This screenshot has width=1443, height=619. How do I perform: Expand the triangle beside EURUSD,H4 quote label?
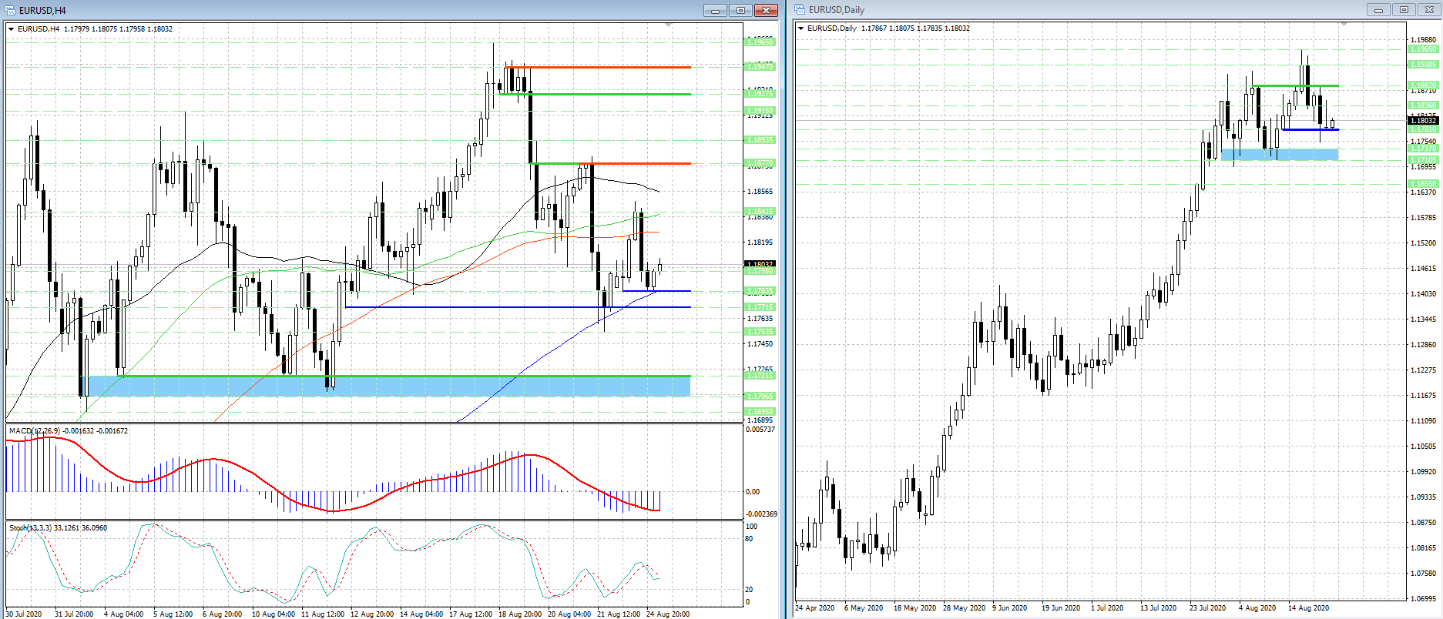[x=11, y=29]
